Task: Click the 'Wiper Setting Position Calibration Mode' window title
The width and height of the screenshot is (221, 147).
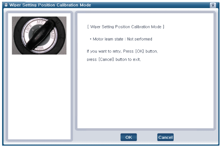Action: pos(50,5)
